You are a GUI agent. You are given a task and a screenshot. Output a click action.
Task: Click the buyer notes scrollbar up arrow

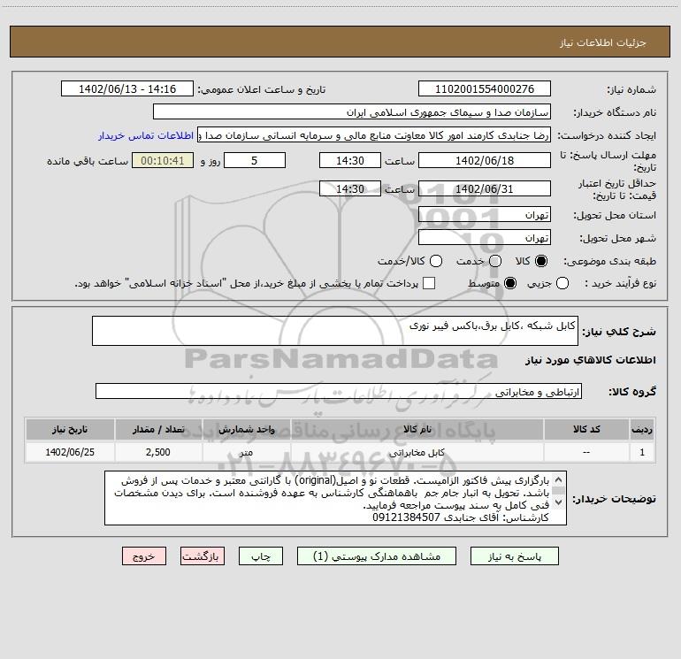[559, 480]
